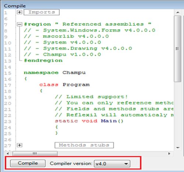This screenshot has width=184, height=172.
Task: Click the 'System v4.0.0.0' comment on line 10
Action: 63,42
